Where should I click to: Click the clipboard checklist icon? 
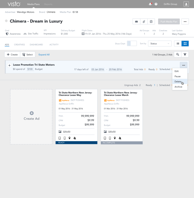(151, 22)
